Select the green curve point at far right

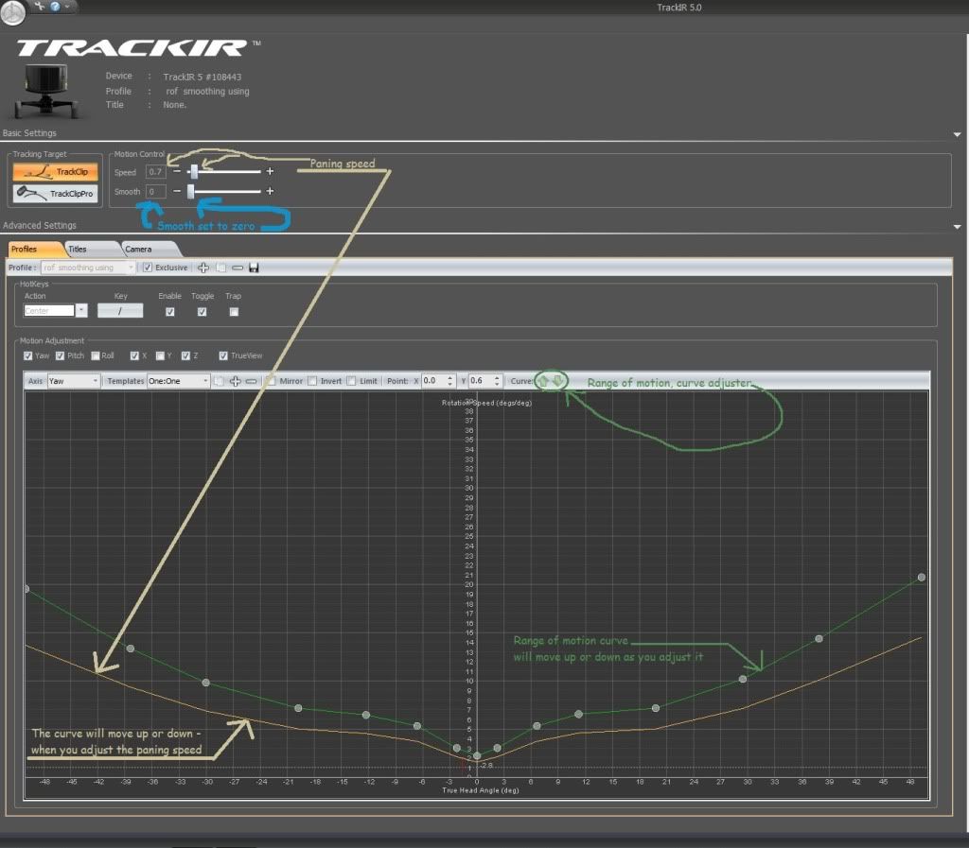click(922, 577)
